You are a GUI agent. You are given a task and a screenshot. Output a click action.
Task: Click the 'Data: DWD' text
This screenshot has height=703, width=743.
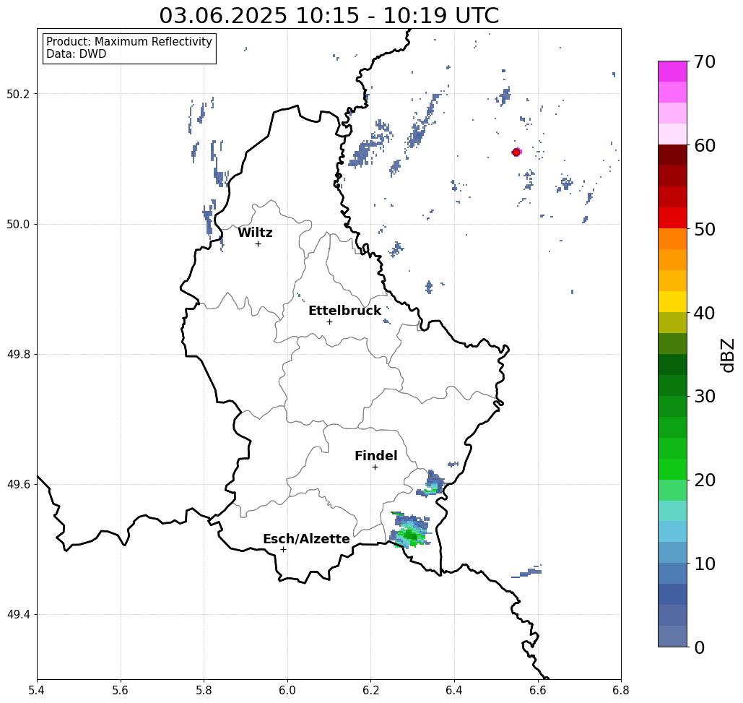point(77,54)
